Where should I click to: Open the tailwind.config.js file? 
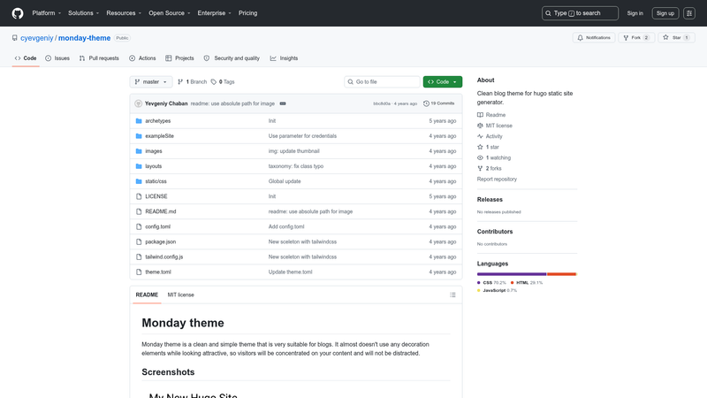[164, 256]
